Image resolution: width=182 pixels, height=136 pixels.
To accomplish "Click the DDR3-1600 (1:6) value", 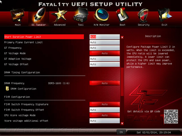I will coord(59,83).
